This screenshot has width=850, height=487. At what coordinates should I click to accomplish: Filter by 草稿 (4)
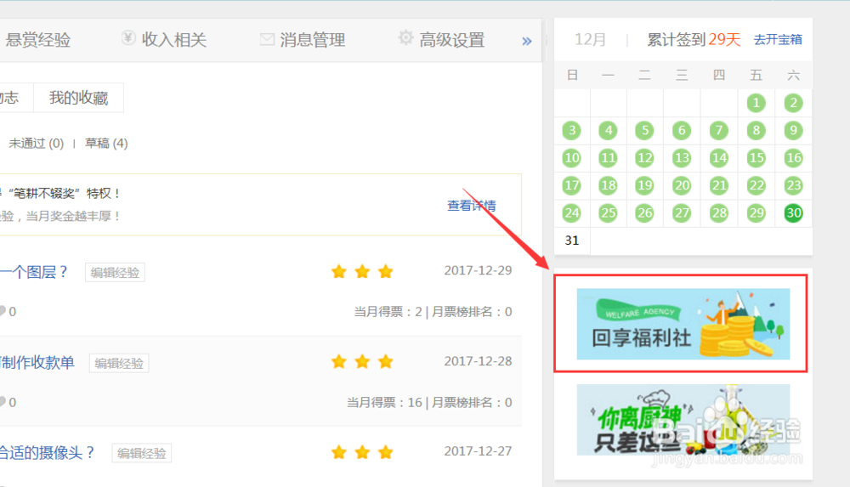tap(106, 143)
